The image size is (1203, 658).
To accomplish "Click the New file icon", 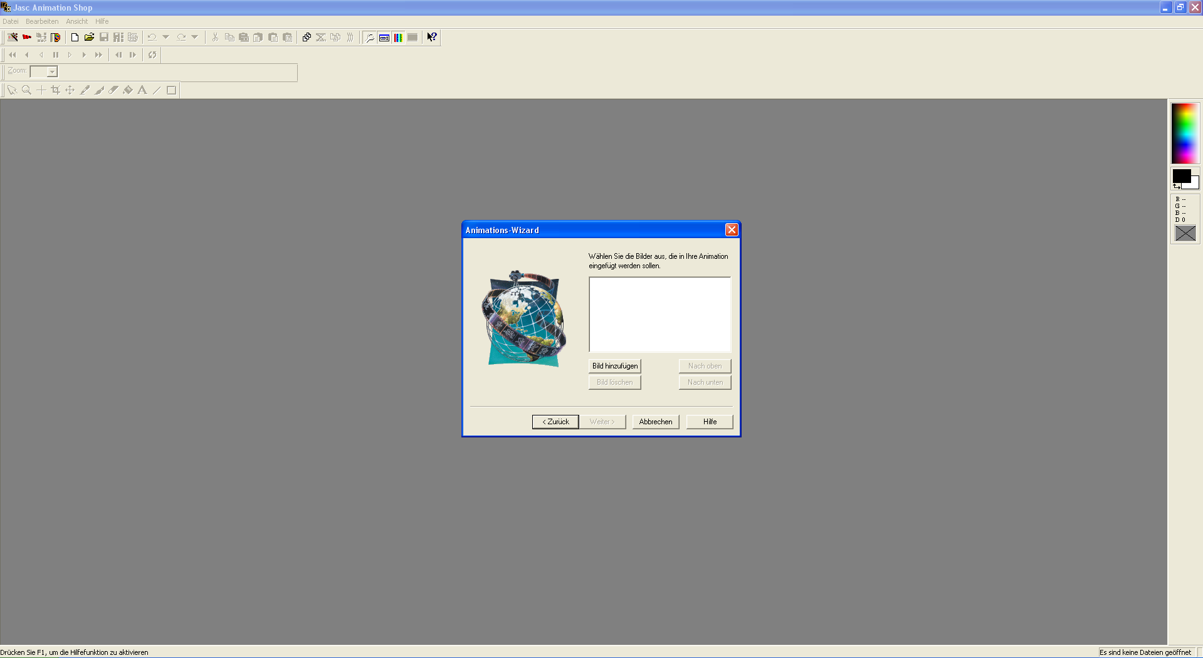I will (x=75, y=38).
